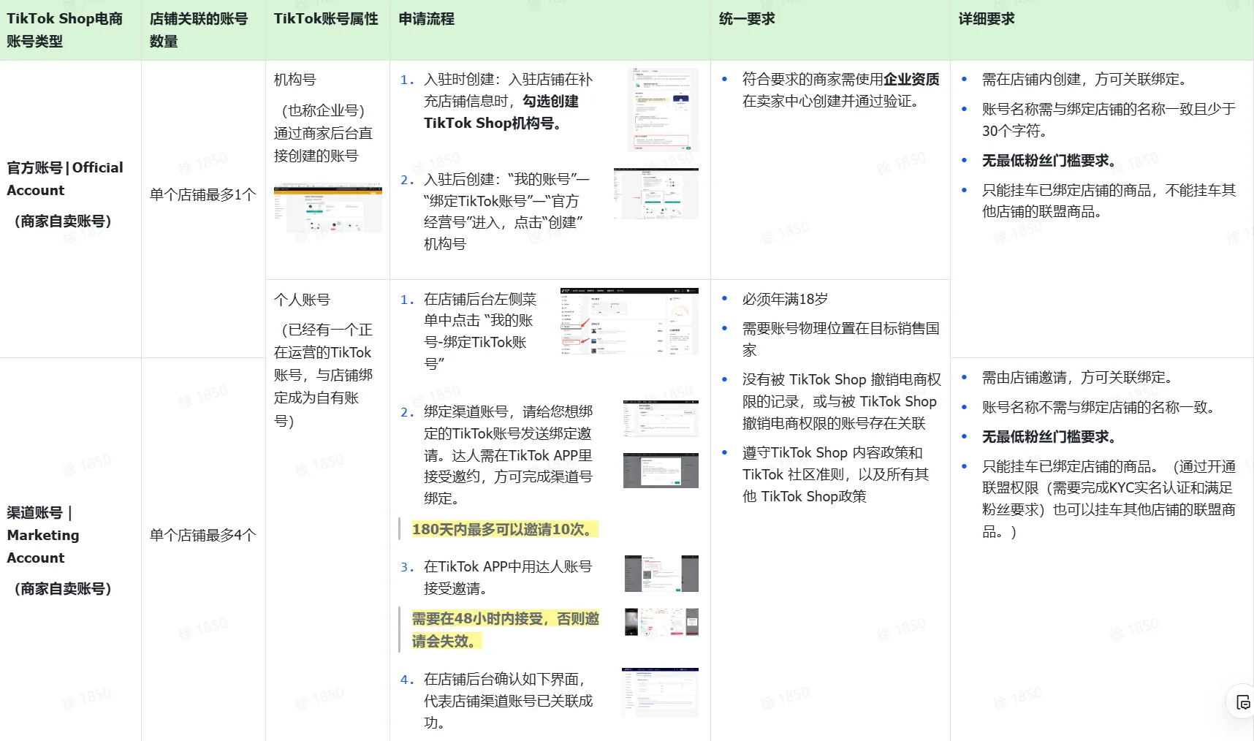Image resolution: width=1254 pixels, height=741 pixels.
Task: Enlarge the screenshot beside 在店铺后台确认如下界面
Action: [x=660, y=692]
